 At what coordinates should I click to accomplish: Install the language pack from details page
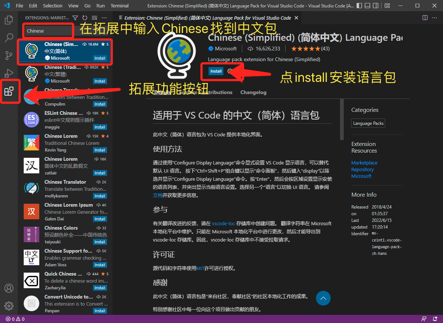click(216, 71)
